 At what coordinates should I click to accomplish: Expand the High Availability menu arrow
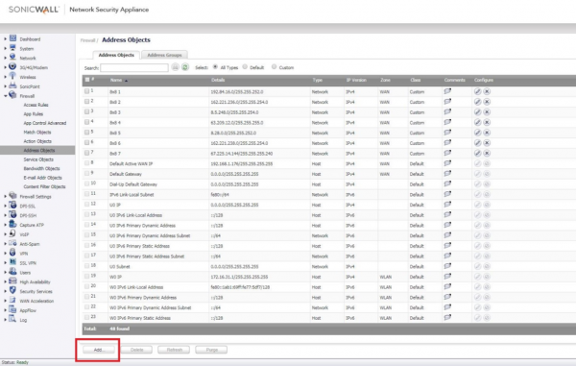(5, 281)
